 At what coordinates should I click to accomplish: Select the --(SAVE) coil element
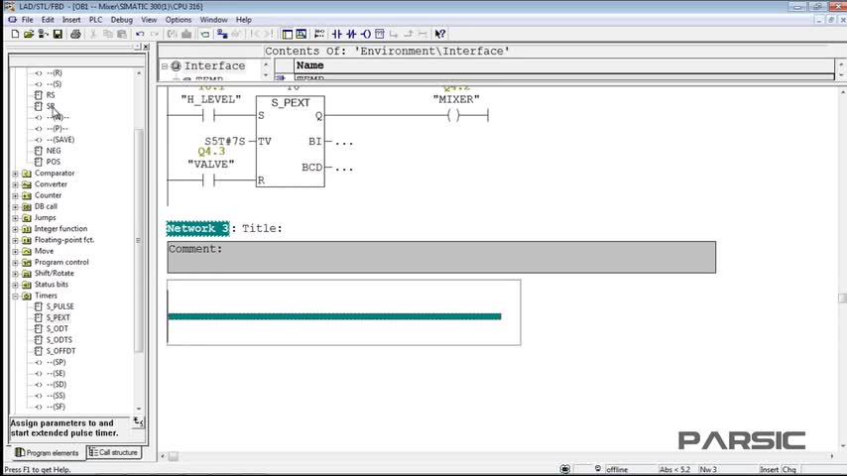tap(60, 140)
